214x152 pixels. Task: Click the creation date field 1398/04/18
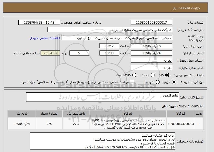coord(151,46)
